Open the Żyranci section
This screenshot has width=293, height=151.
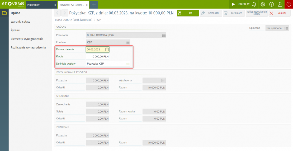point(16,30)
